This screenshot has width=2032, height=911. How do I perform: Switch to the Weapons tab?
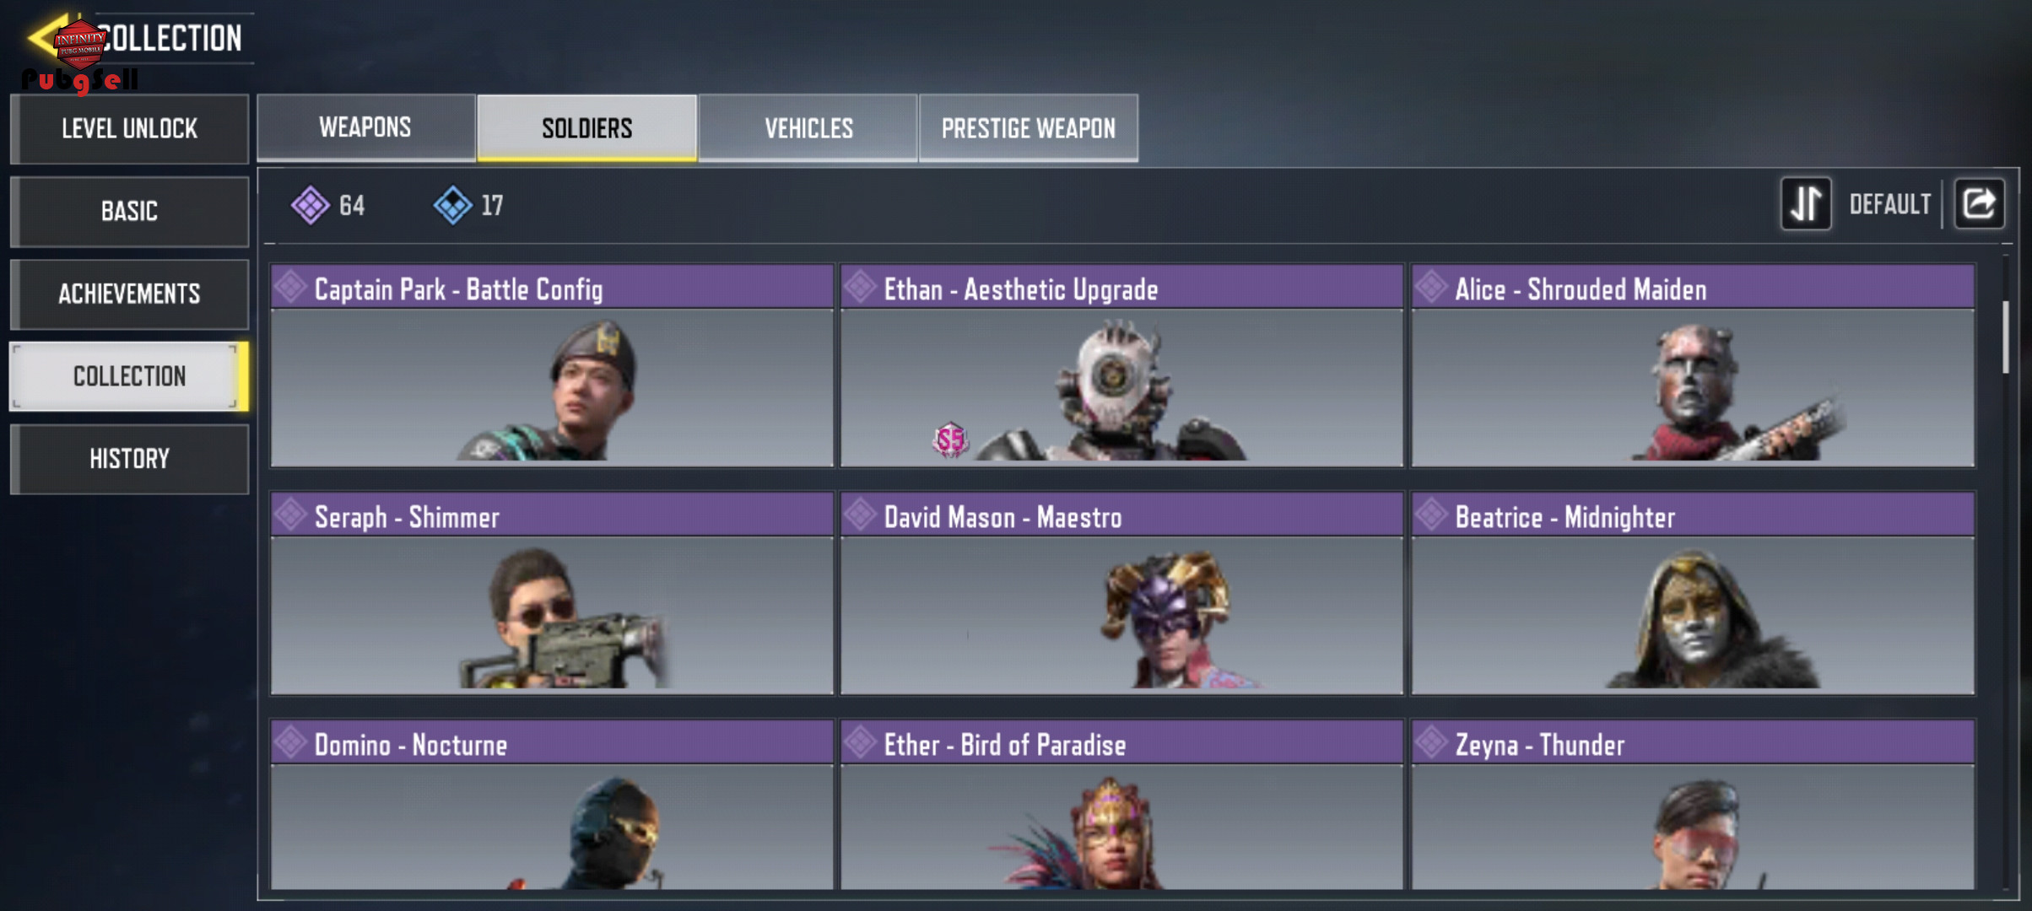(365, 127)
